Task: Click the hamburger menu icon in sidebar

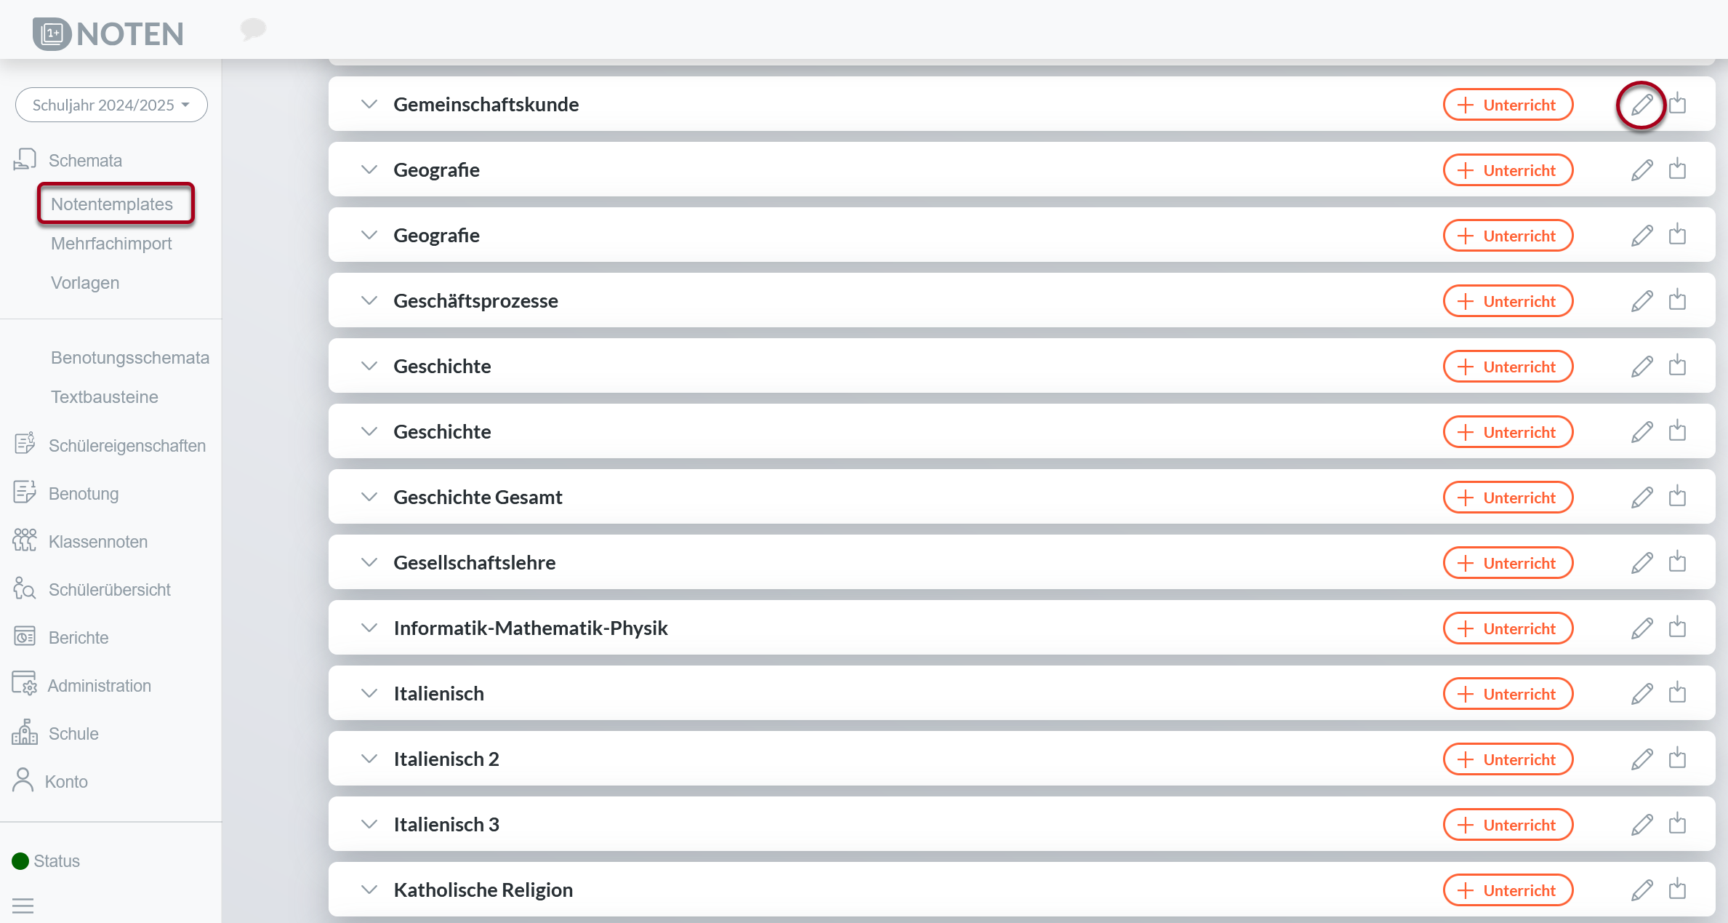Action: 23,906
